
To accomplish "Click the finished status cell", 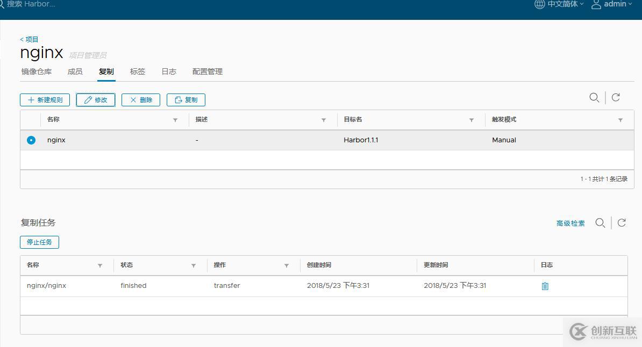I will pyautogui.click(x=133, y=286).
